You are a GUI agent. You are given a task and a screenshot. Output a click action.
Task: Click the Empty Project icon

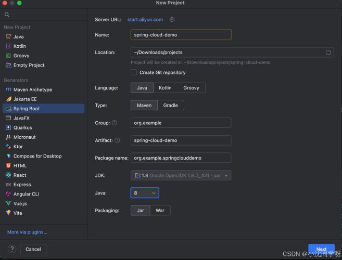8,65
